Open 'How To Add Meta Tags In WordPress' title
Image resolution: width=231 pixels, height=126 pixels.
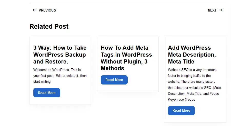(x=126, y=58)
